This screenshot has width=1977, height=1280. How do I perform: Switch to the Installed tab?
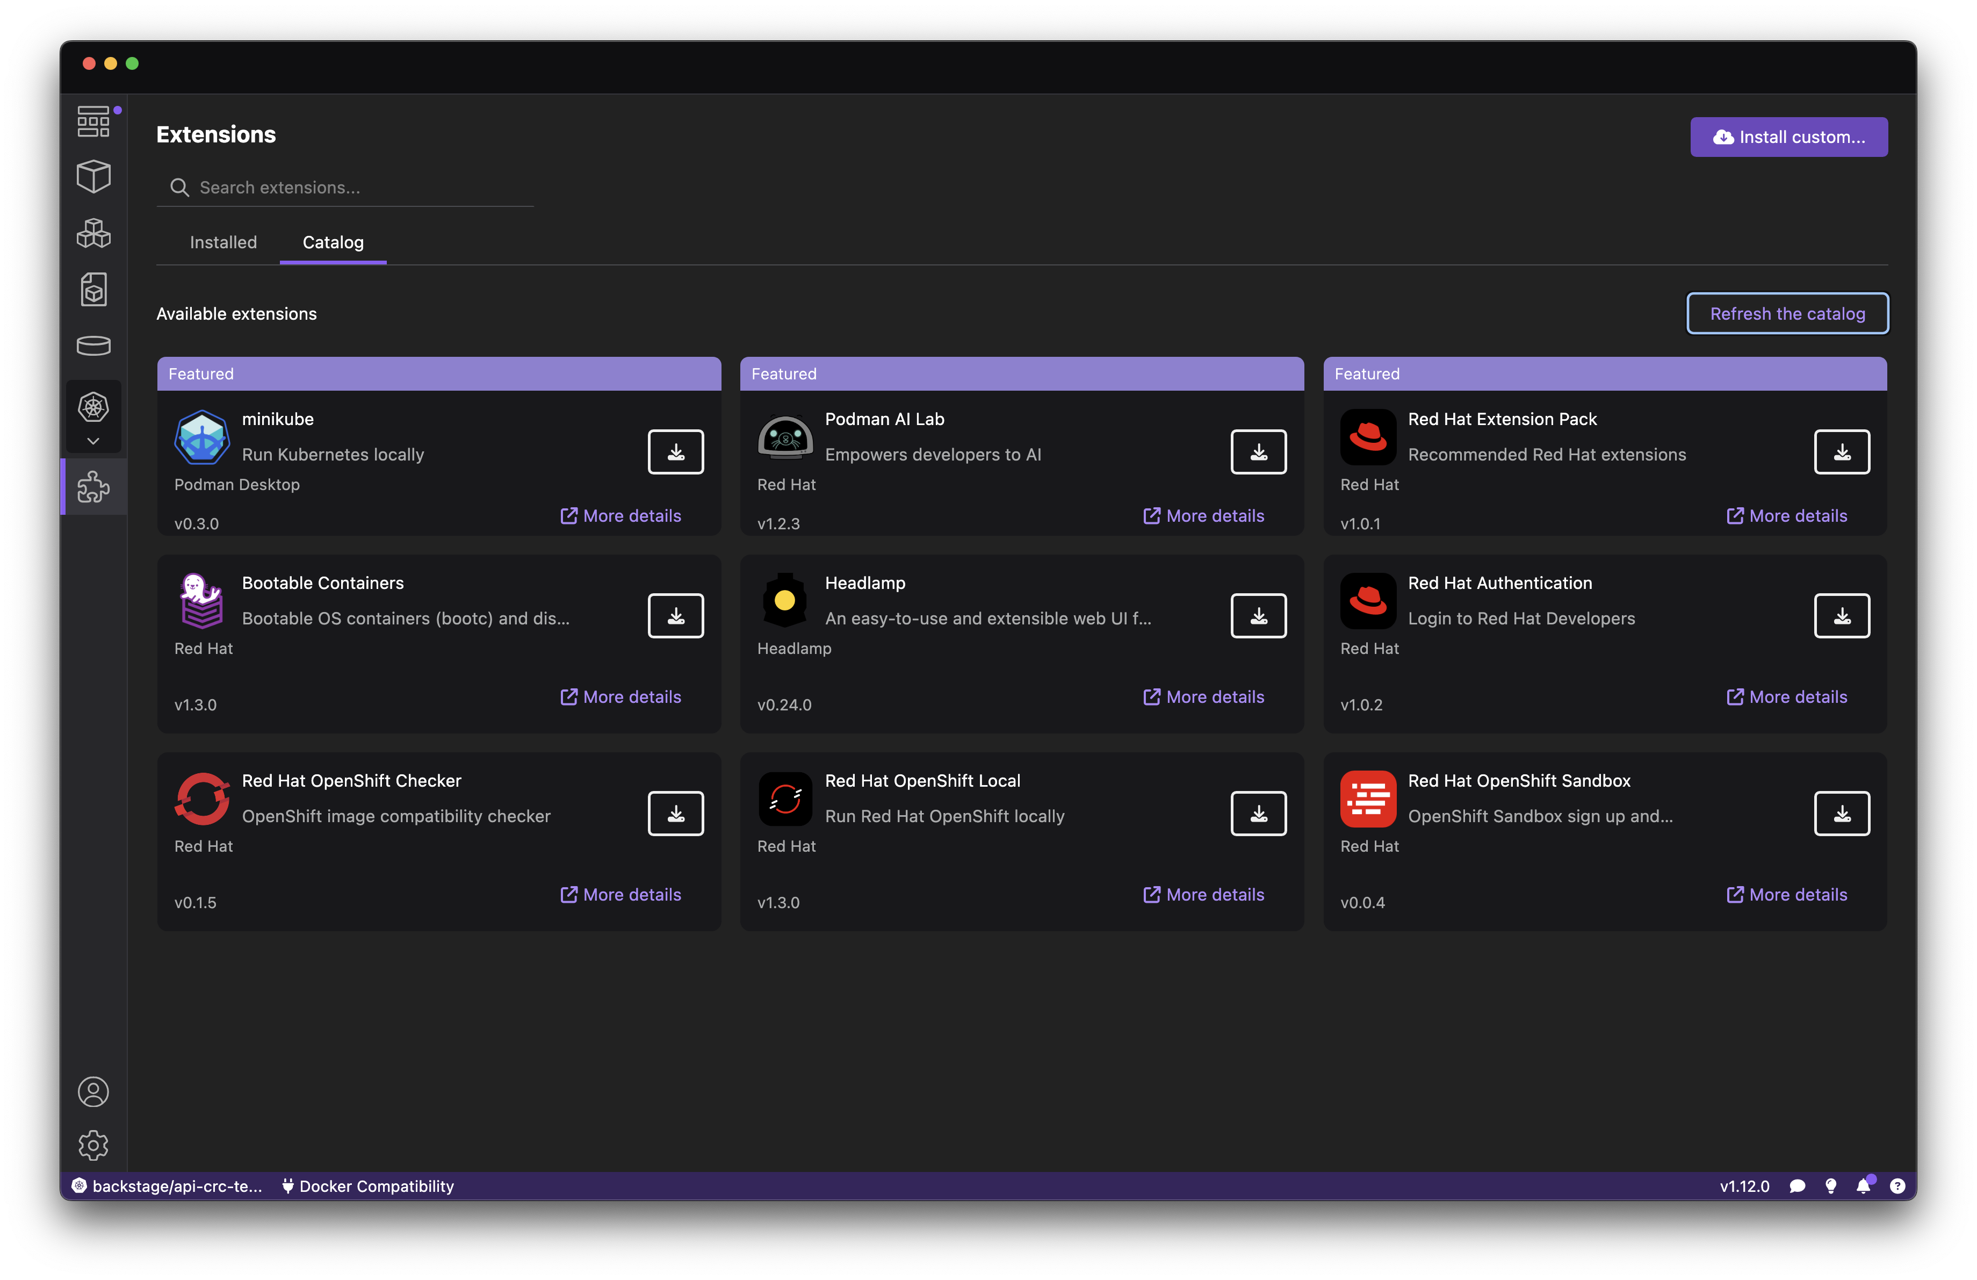pyautogui.click(x=223, y=242)
